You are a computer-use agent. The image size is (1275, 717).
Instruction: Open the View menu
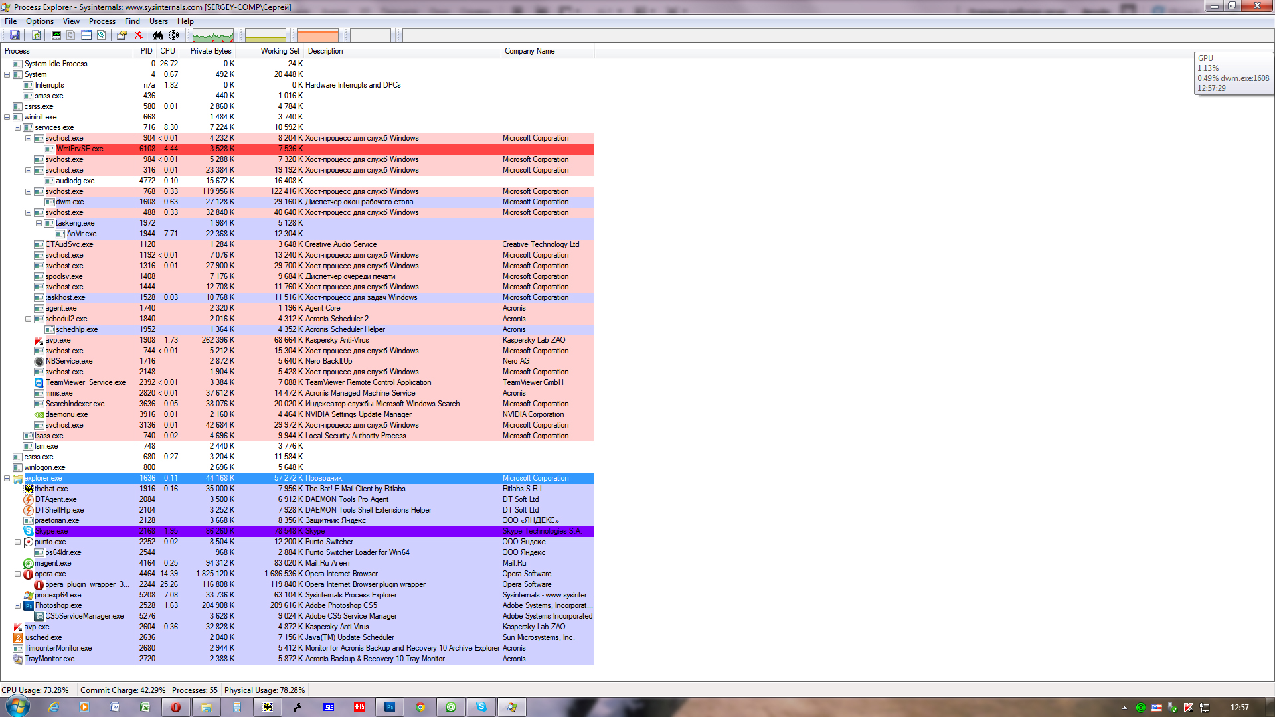pyautogui.click(x=71, y=21)
